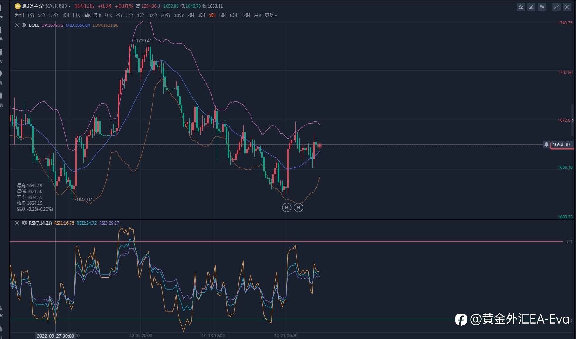576x339 pixels.
Task: Open the 更多 timeframes dropdown
Action: click(x=271, y=15)
